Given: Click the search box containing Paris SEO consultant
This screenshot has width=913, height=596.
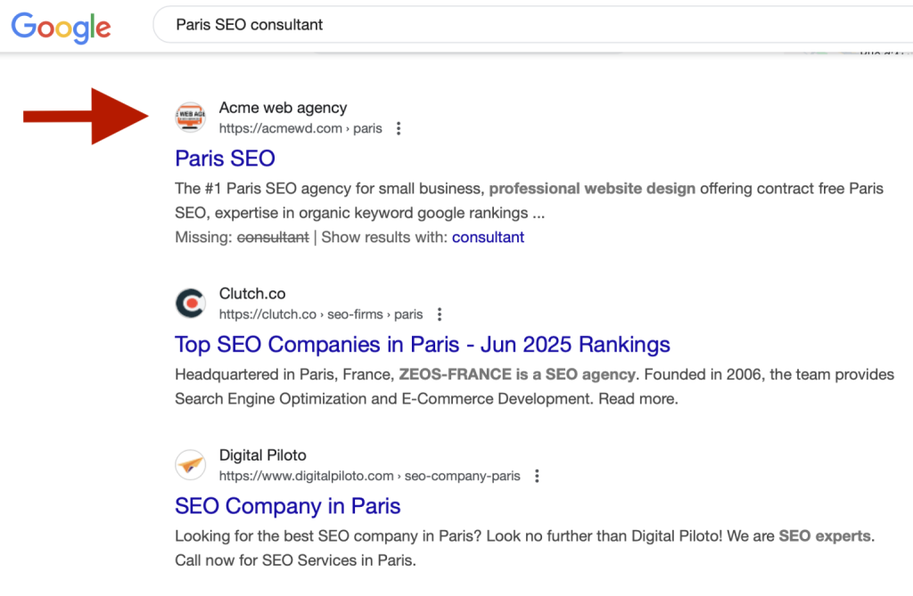Looking at the screenshot, I should [x=533, y=24].
